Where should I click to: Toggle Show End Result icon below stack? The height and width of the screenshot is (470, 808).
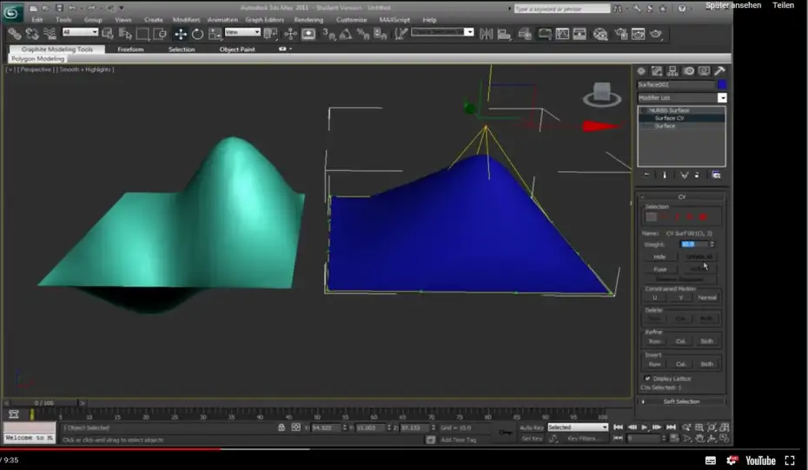coord(665,175)
